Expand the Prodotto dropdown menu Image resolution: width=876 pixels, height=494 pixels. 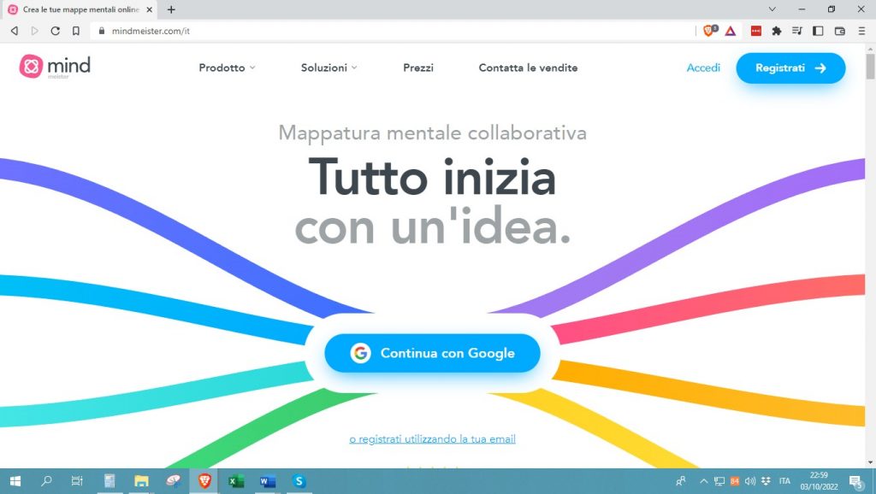pos(227,68)
